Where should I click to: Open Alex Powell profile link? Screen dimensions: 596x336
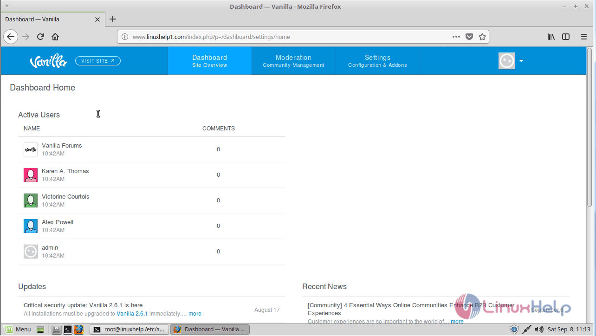point(58,222)
